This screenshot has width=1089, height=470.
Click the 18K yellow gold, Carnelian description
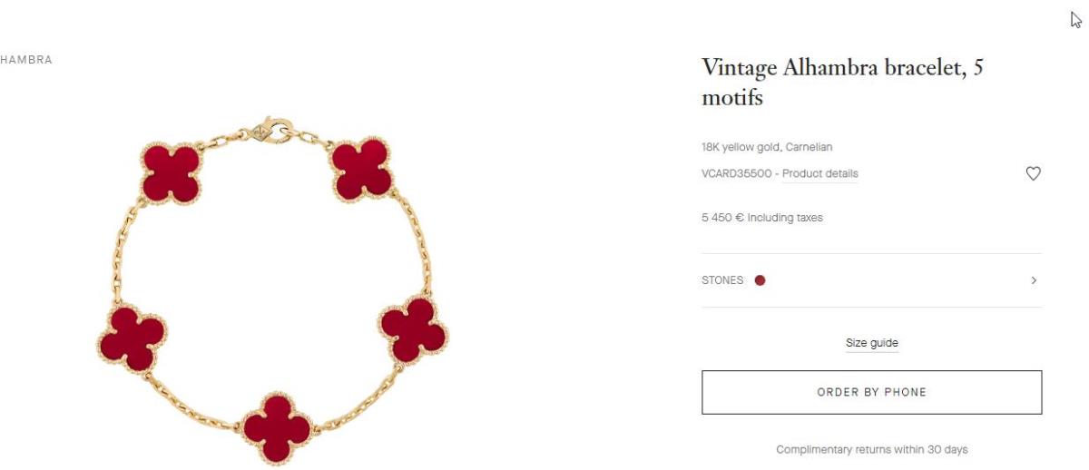[767, 147]
